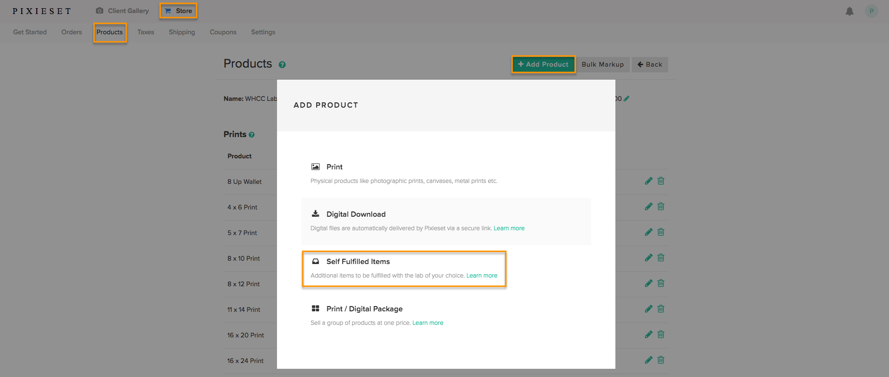This screenshot has width=889, height=377.
Task: Open Learn more link for Print / Digital Package
Action: 428,323
